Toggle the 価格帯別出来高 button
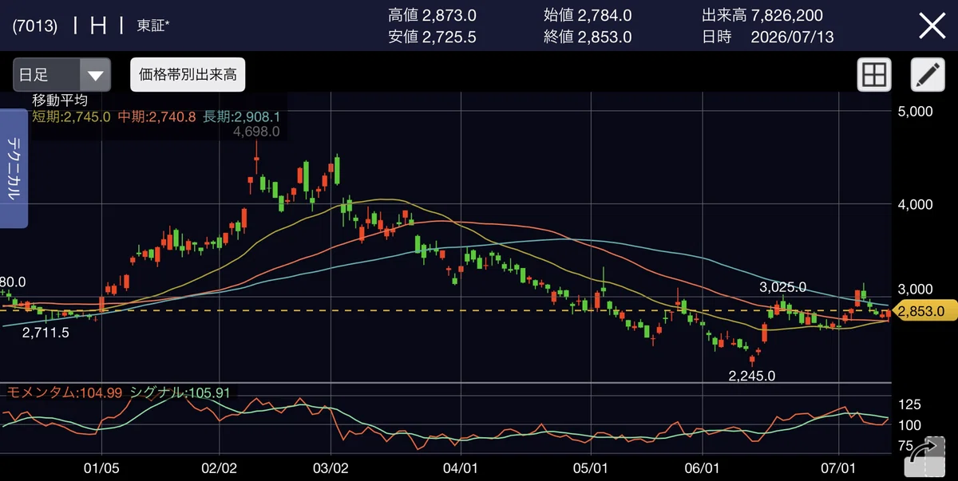958x481 pixels. [188, 75]
